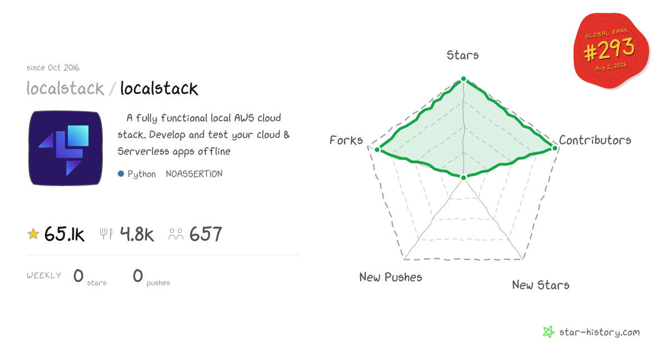Click the radar chart center point
667x350 pixels.
pyautogui.click(x=464, y=178)
